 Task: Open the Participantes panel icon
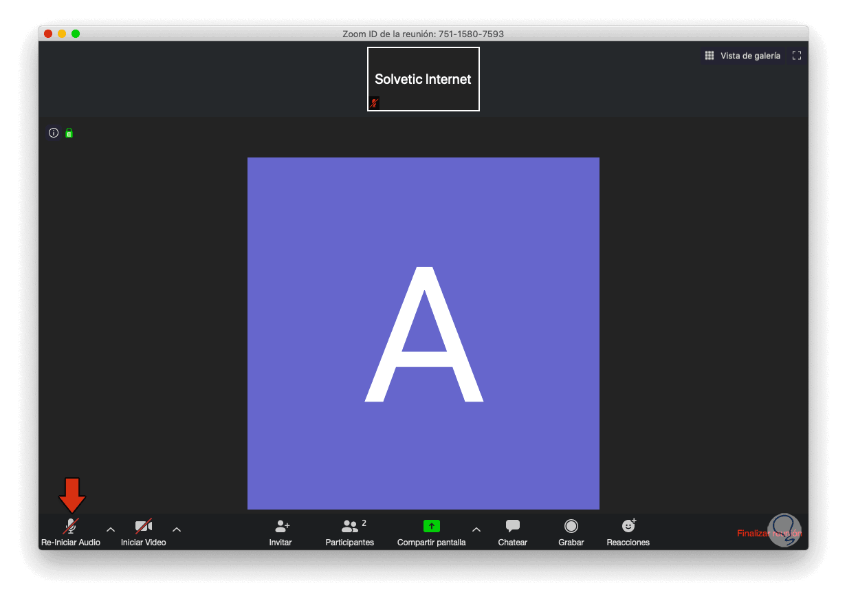pyautogui.click(x=350, y=526)
